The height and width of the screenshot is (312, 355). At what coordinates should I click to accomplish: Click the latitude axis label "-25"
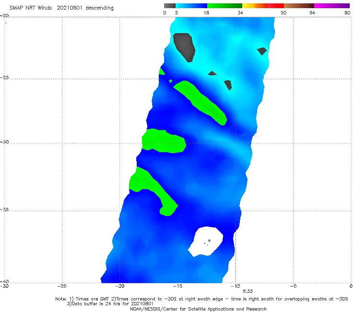click(x=4, y=78)
